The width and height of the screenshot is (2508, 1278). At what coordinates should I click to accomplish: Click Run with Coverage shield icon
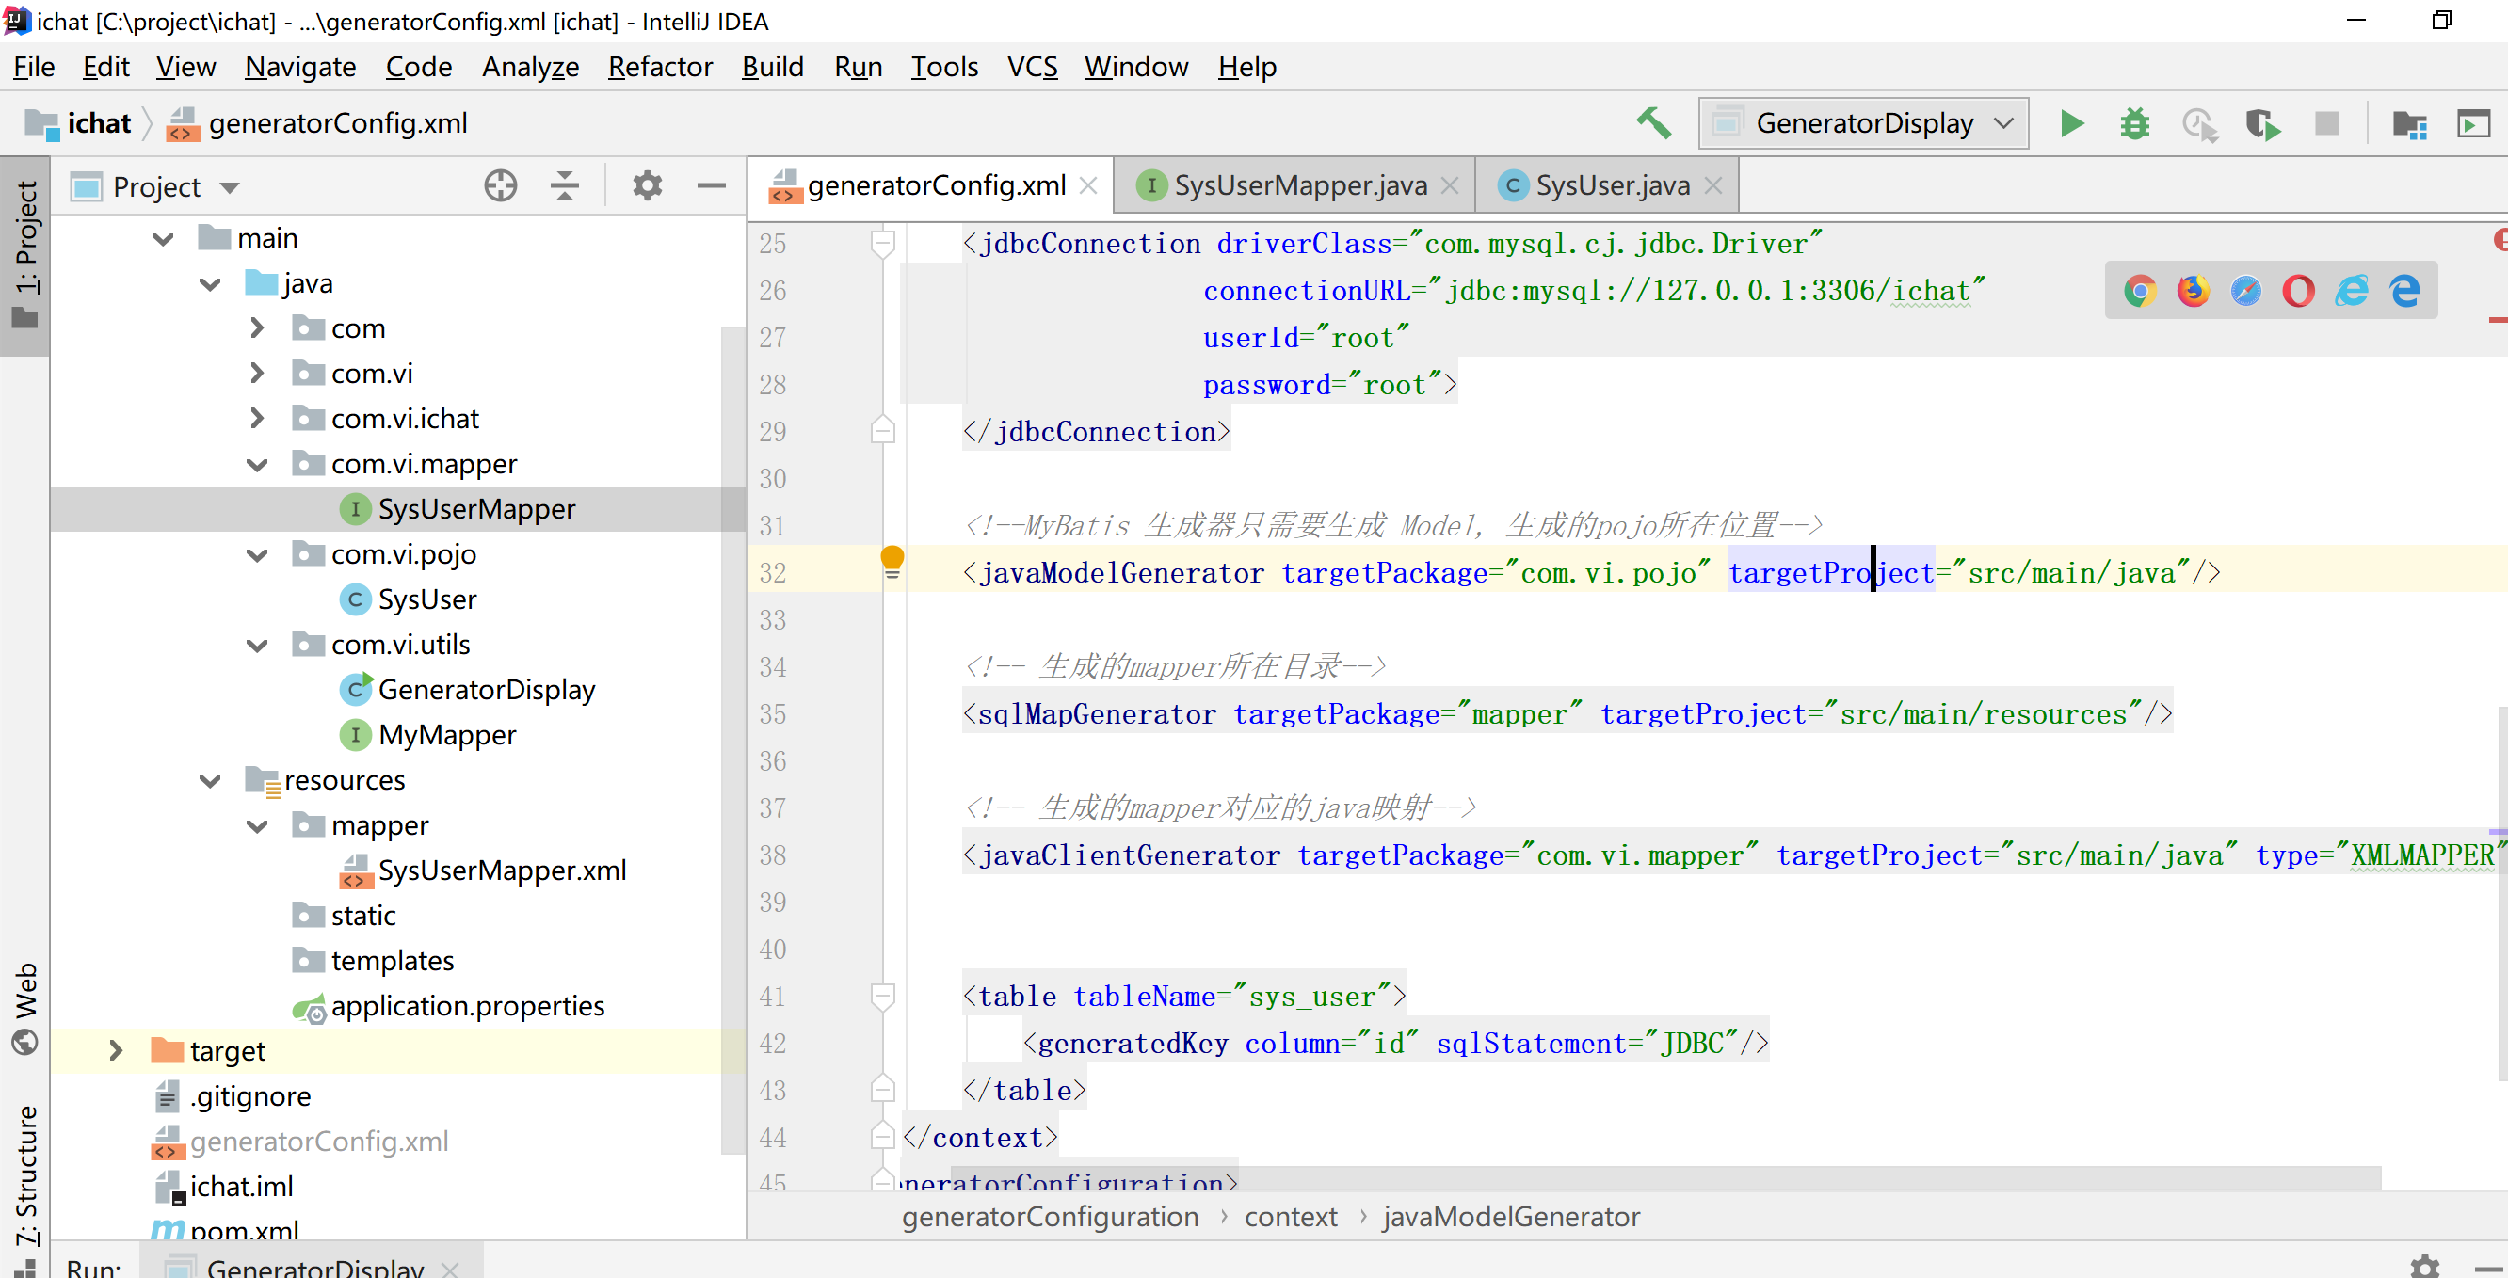[x=2261, y=123]
